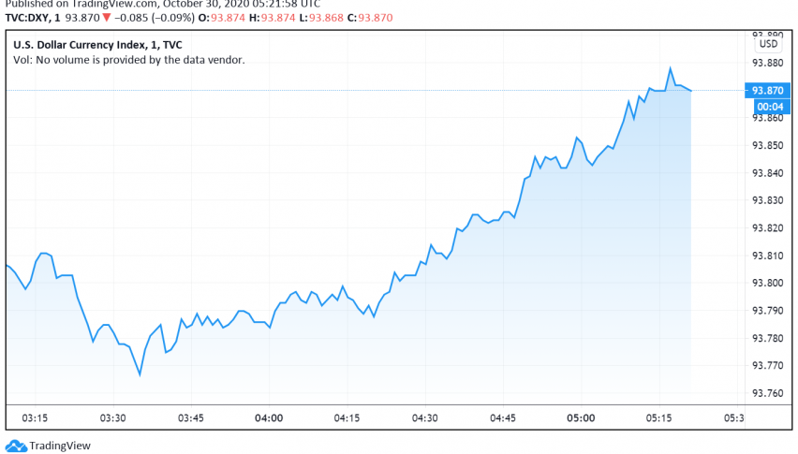Click the 05:15 time axis label

659,418
